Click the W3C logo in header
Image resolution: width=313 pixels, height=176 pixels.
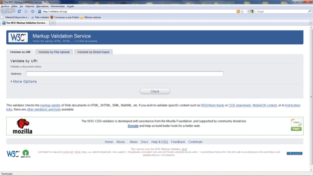18,37
